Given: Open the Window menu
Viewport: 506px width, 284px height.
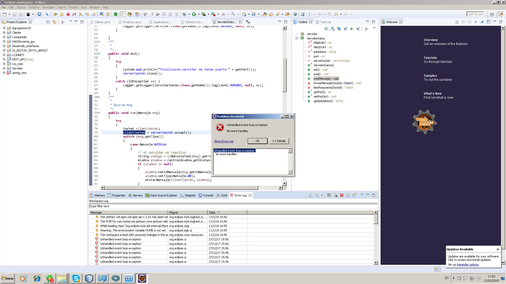Looking at the screenshot, I should [x=94, y=7].
